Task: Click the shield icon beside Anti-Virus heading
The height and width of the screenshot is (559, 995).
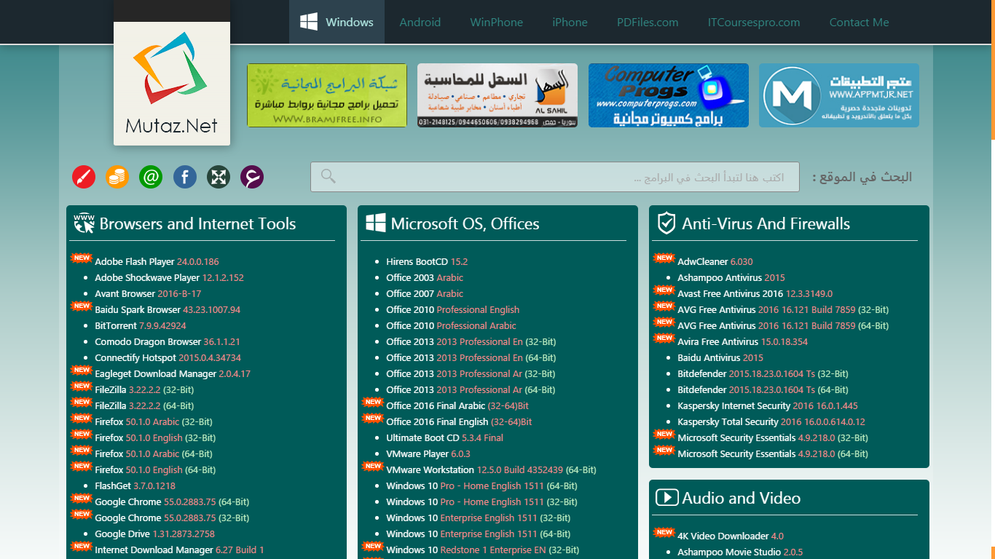Action: [x=666, y=223]
